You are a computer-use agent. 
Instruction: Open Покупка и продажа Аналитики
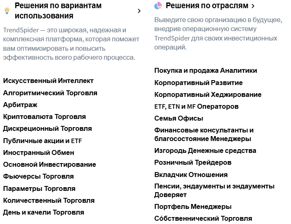pyautogui.click(x=205, y=71)
